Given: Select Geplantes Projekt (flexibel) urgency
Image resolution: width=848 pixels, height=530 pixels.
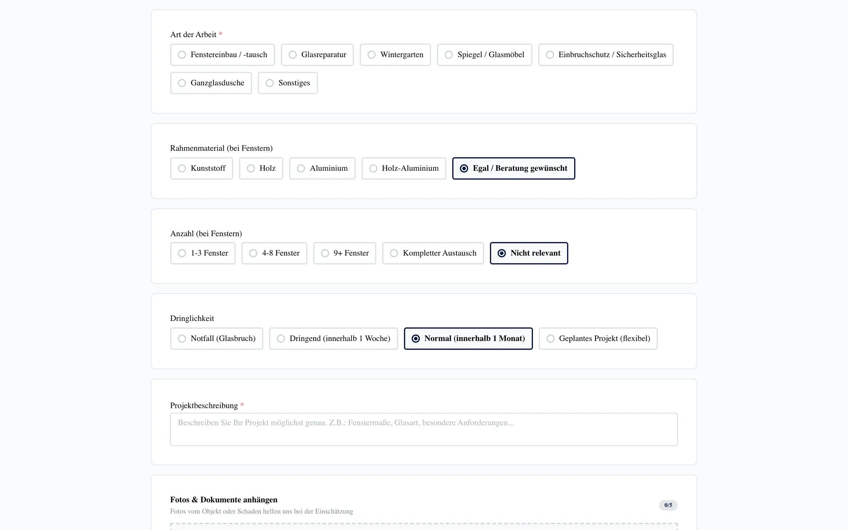Looking at the screenshot, I should [598, 339].
